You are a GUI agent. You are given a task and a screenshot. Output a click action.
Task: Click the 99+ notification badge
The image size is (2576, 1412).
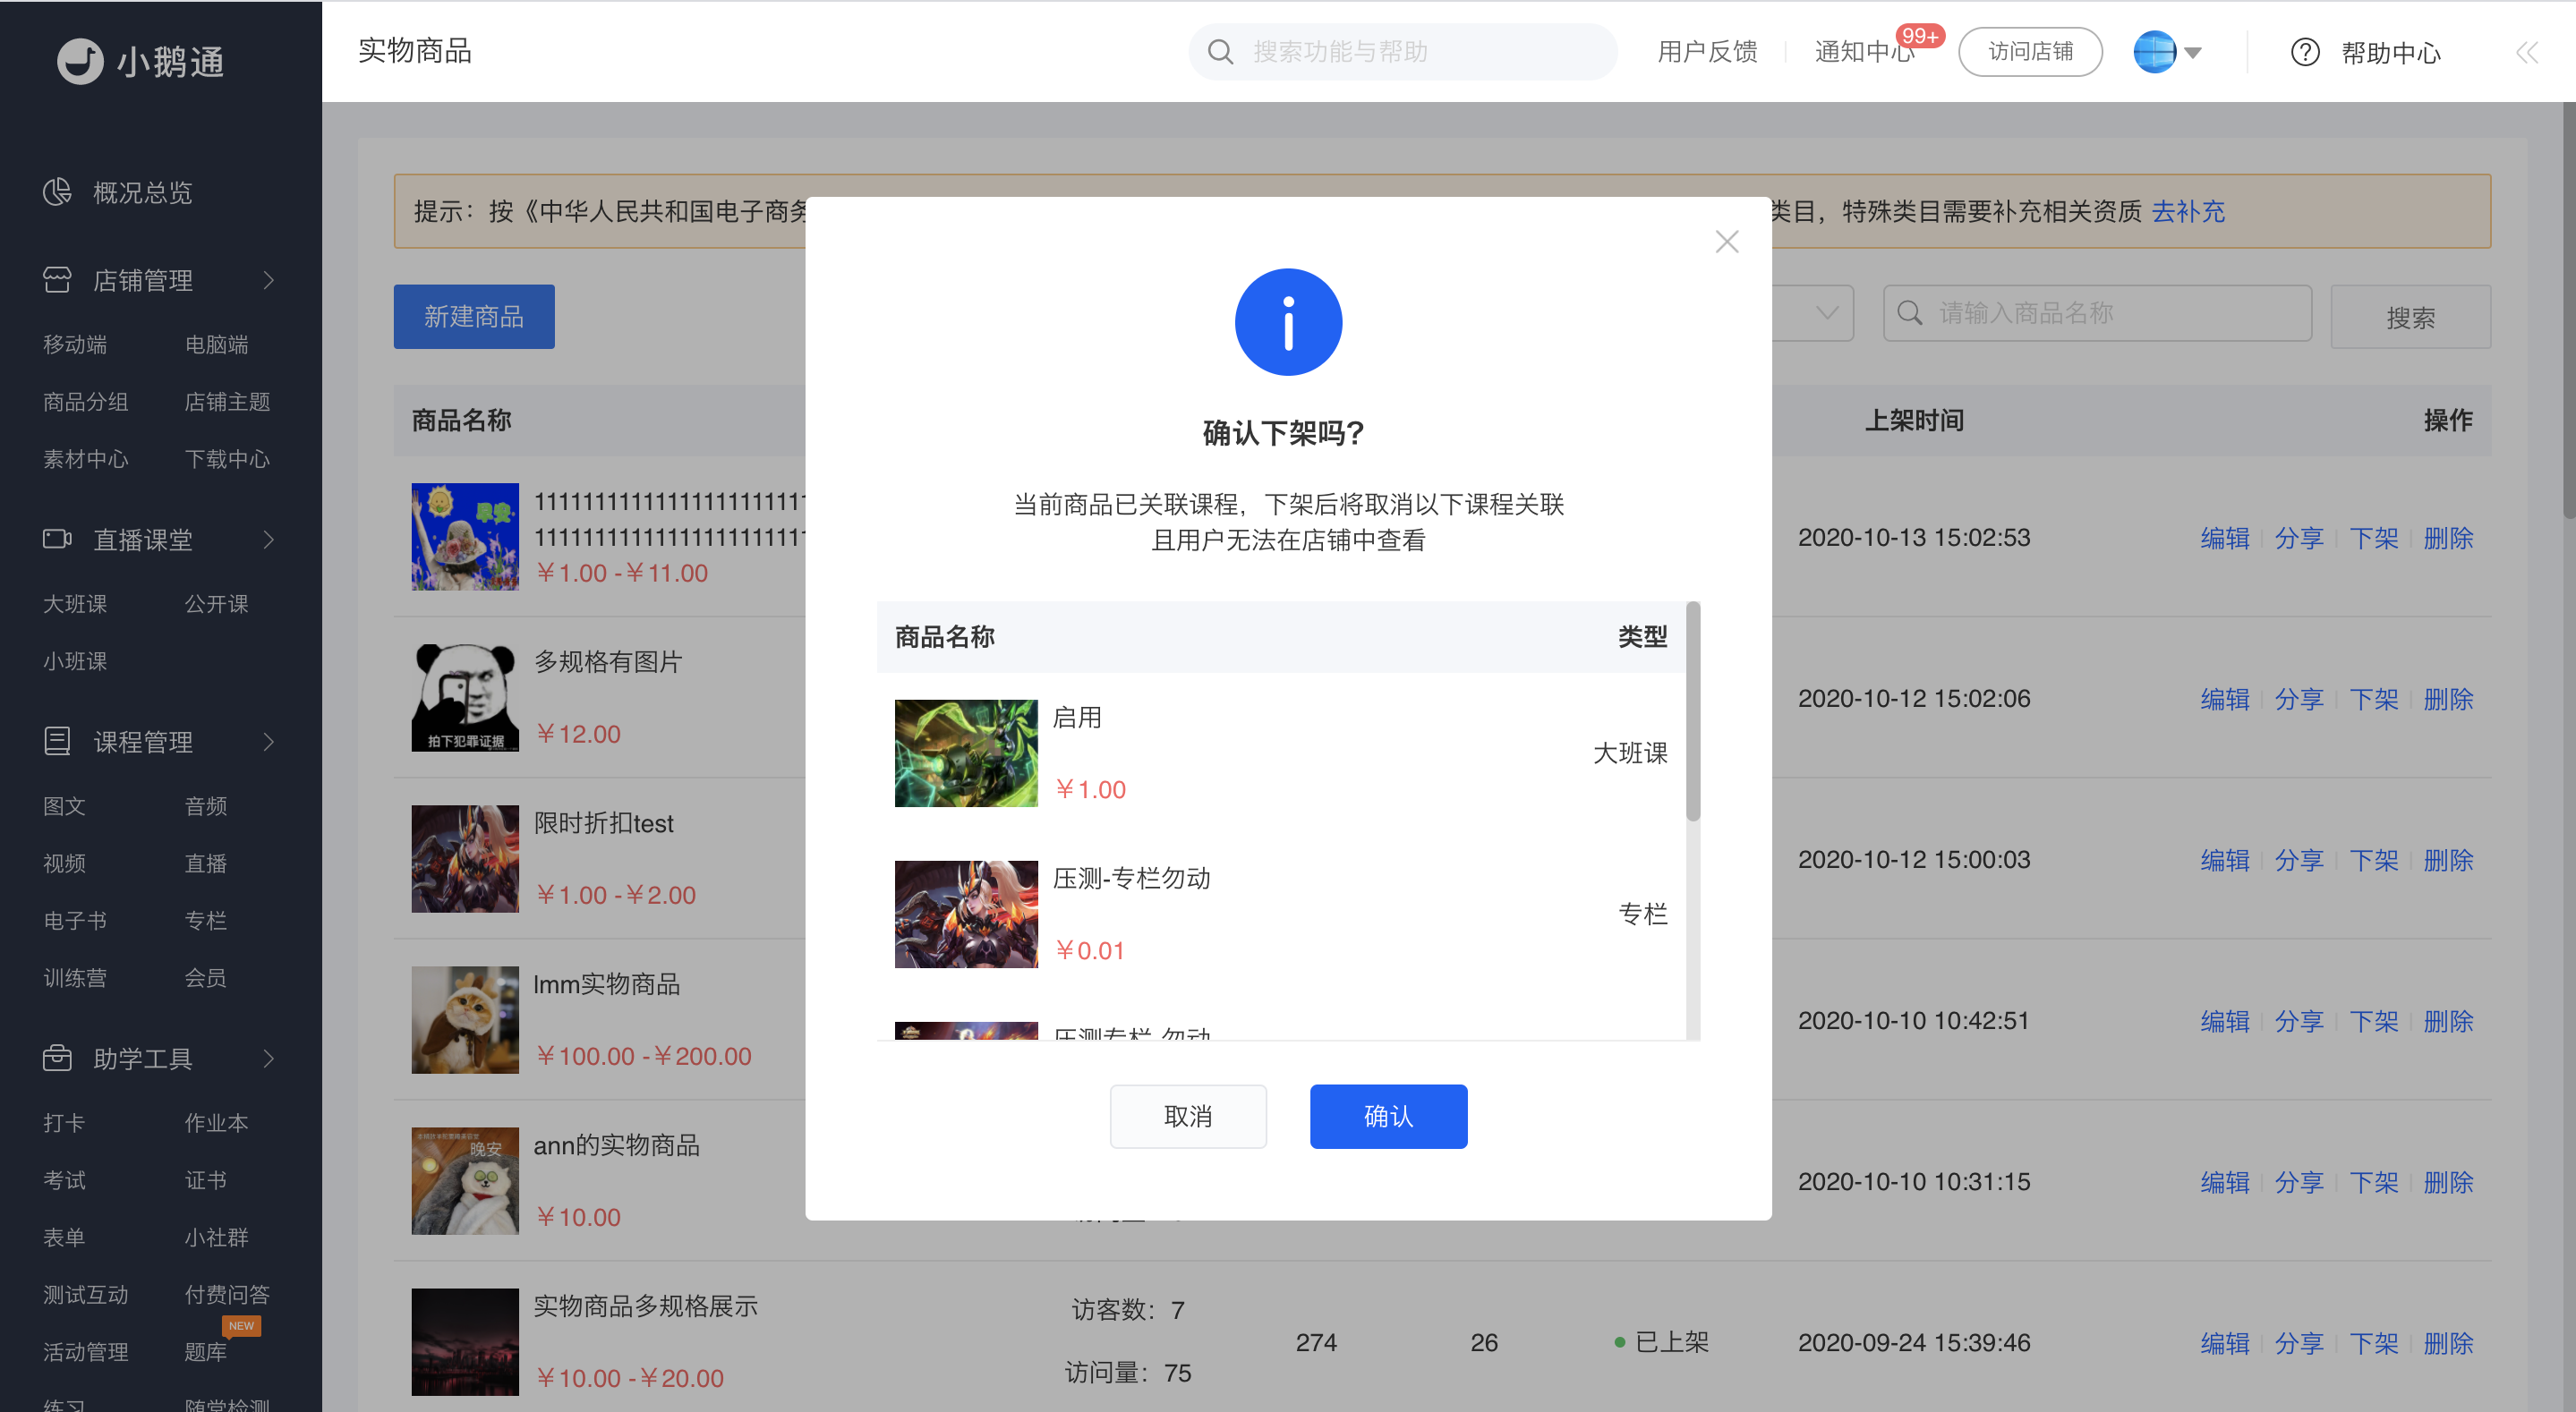(1920, 36)
